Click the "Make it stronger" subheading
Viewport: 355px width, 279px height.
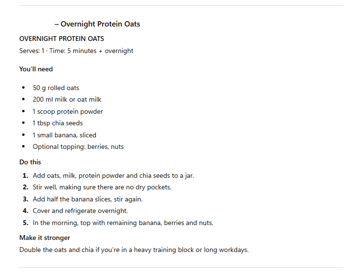[45, 238]
